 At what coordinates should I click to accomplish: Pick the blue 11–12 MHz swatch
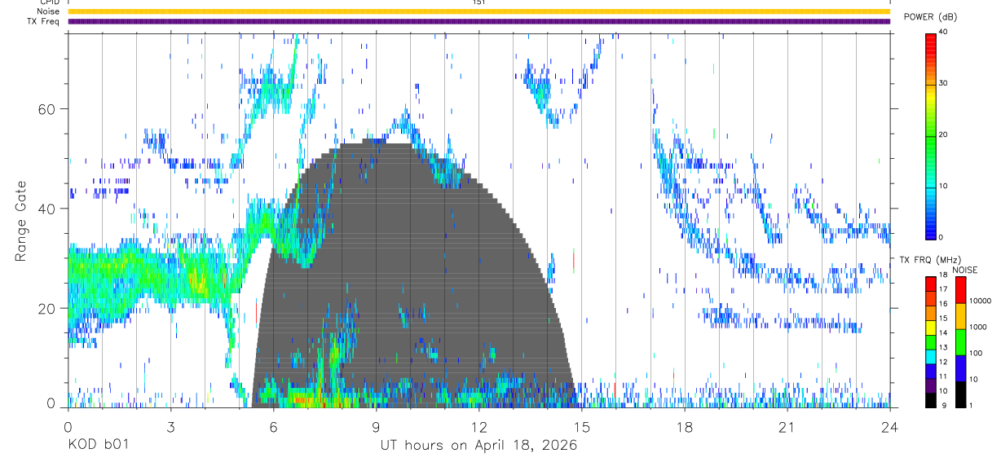click(x=930, y=372)
